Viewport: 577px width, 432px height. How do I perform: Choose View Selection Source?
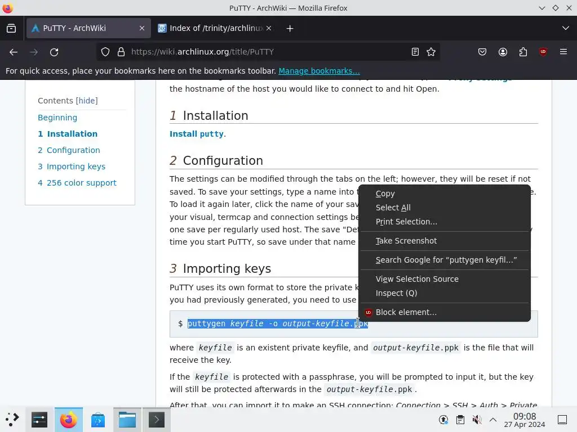click(445, 279)
